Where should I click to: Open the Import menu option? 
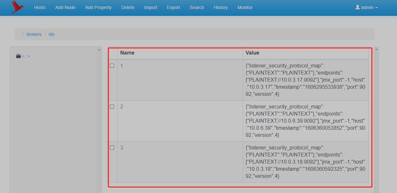coord(151,7)
